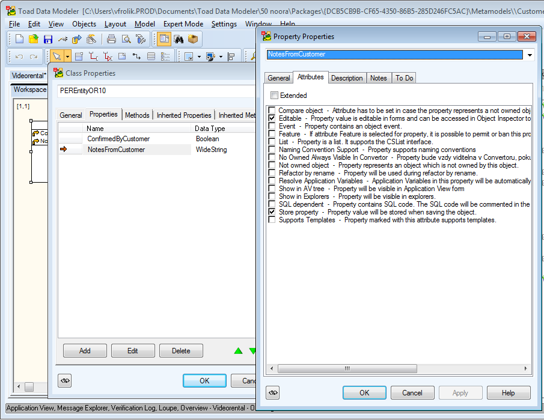Select the new Class tool icon
This screenshot has height=420, width=544.
79,56
